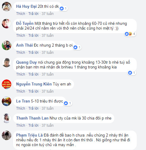Click the 37 tuần timestamp under Thanh Thanh Lan's comment
This screenshot has width=146, height=150.
point(47,125)
